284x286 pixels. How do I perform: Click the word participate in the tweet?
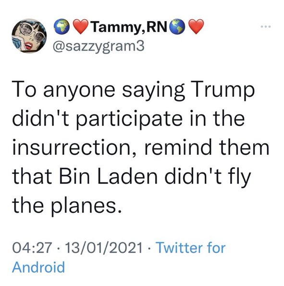coord(129,120)
